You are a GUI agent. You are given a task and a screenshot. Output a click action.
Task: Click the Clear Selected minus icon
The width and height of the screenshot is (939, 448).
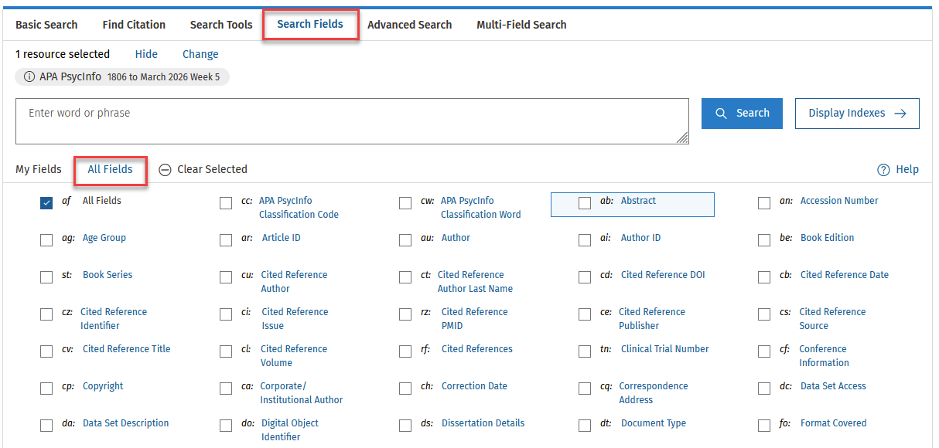click(x=165, y=170)
